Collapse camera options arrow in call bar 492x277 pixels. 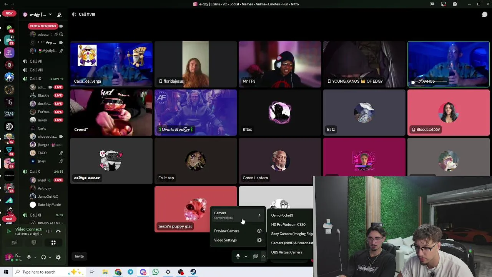(x=263, y=256)
